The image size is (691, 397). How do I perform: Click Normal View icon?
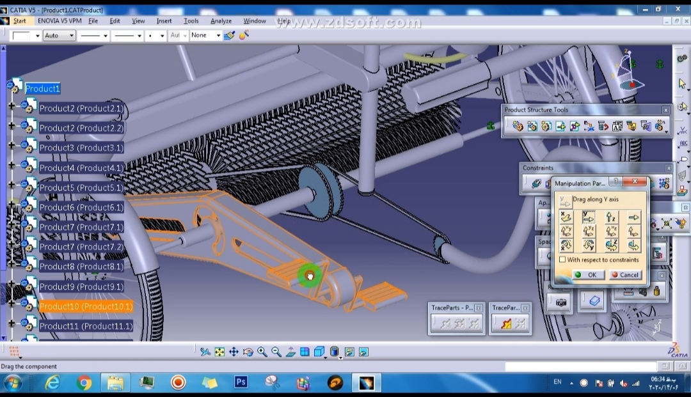coord(290,352)
